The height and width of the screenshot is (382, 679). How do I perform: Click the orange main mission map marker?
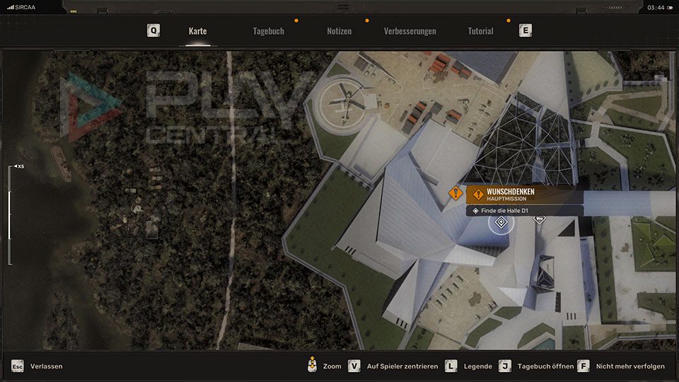[455, 193]
